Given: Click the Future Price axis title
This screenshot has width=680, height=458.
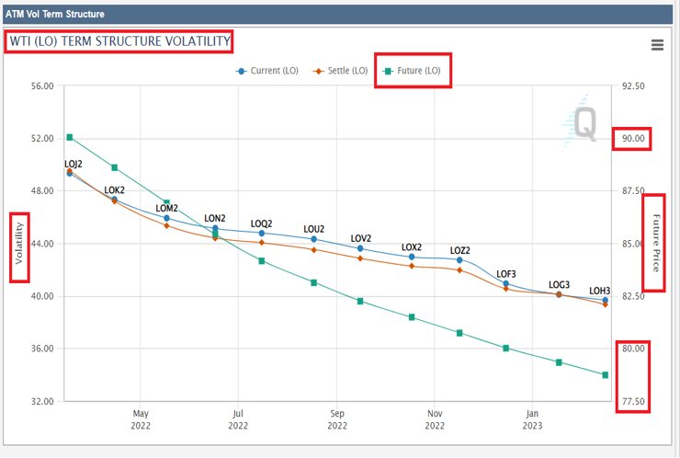Looking at the screenshot, I should tap(656, 243).
